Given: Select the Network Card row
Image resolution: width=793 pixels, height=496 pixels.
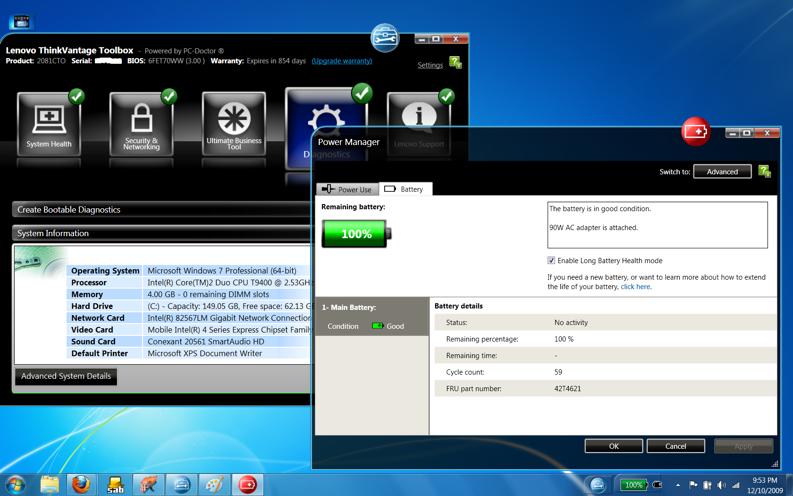Looking at the screenshot, I should coord(189,318).
